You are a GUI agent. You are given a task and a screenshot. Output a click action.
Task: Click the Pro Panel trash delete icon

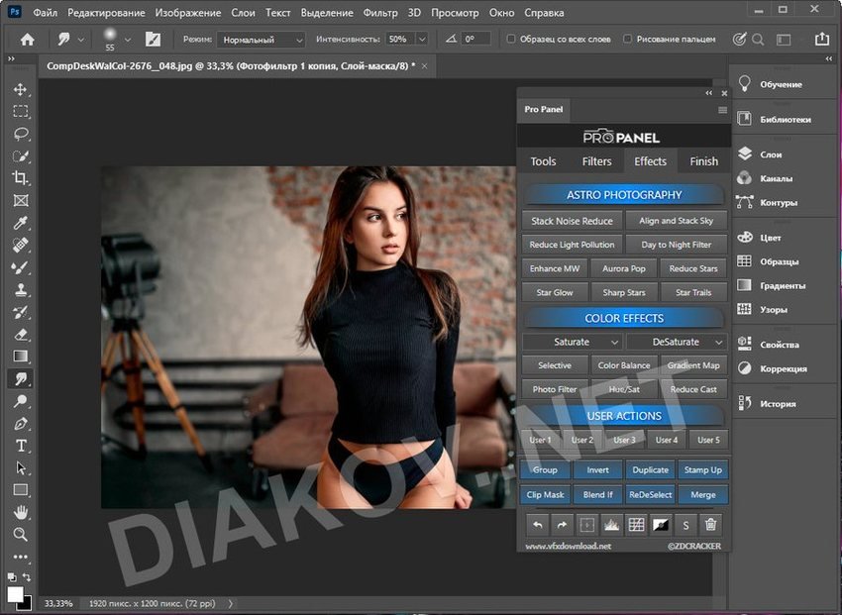coord(710,525)
